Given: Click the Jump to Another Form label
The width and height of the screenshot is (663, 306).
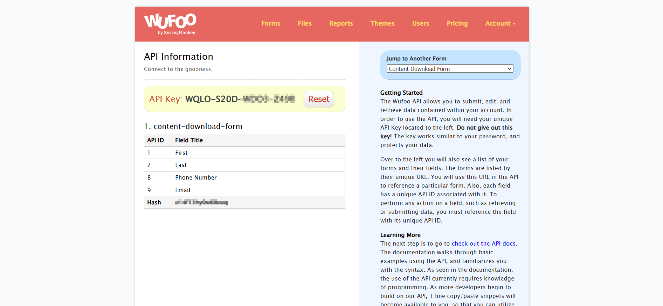Looking at the screenshot, I should click(x=416, y=59).
